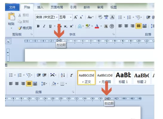Switch to the 邮件 mailings tab

tap(87, 7)
